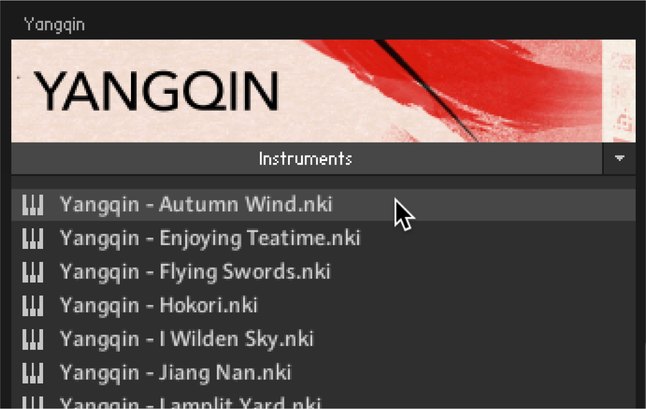Click the Yangqin library title text

54,25
